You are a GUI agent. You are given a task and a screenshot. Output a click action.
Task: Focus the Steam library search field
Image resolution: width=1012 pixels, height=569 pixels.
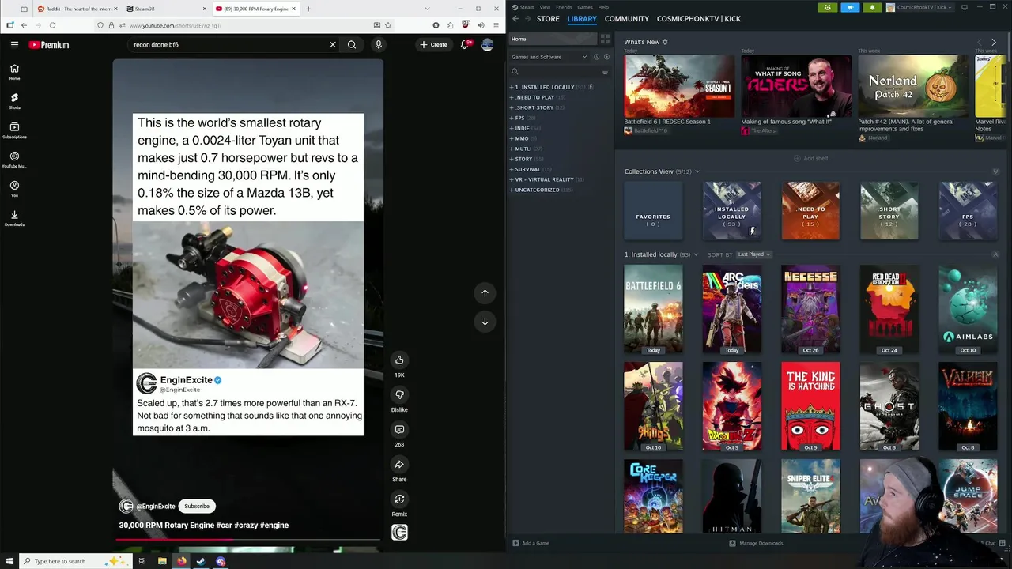click(553, 72)
